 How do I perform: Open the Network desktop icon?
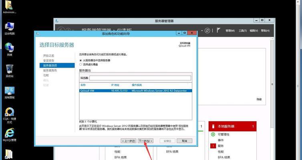point(10,50)
